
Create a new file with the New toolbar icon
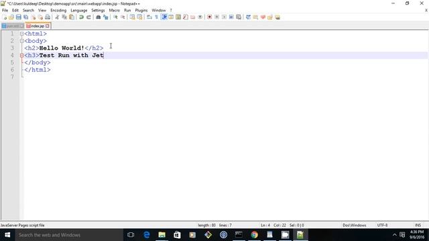5,17
